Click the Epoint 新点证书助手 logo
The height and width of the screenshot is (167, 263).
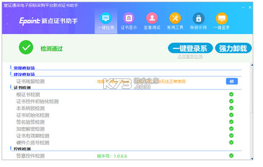click(48, 21)
